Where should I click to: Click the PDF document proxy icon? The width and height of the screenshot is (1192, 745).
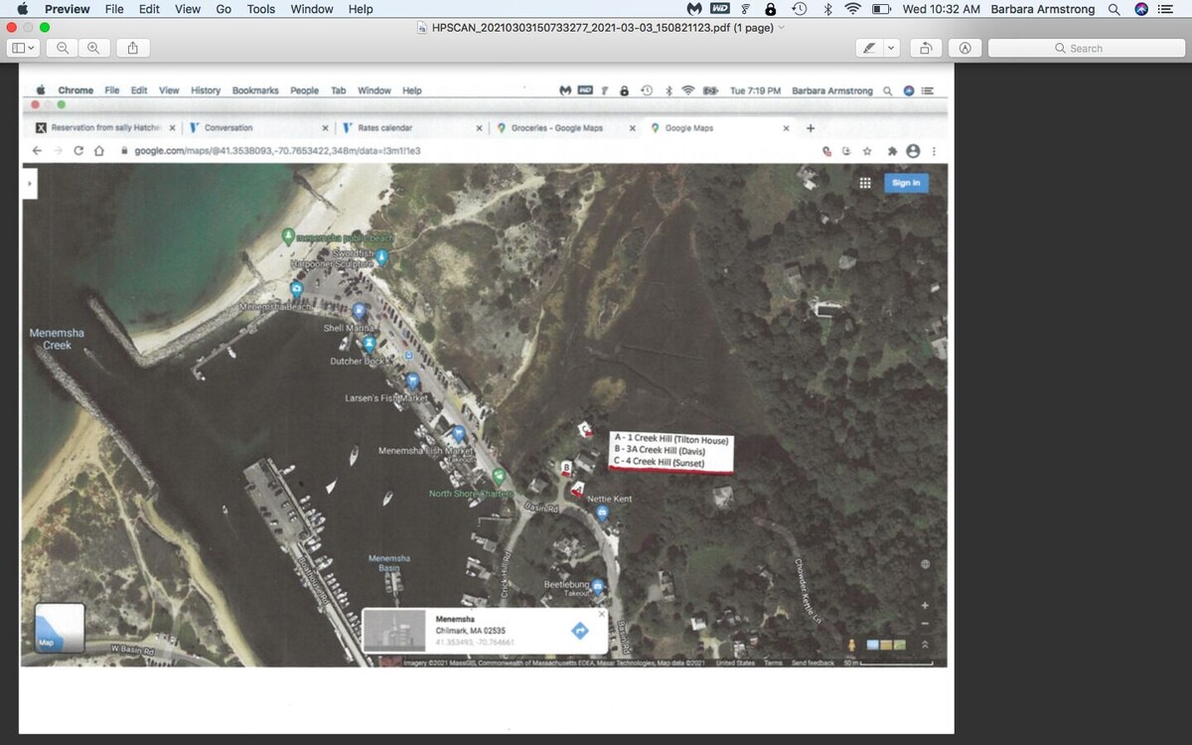click(423, 28)
